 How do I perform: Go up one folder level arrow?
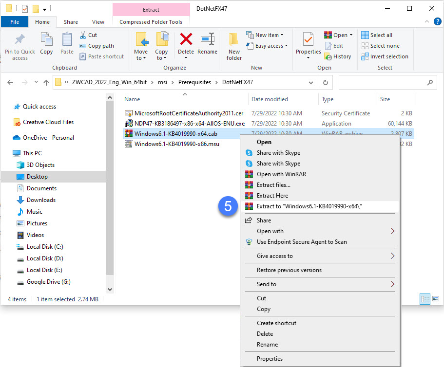[x=46, y=82]
